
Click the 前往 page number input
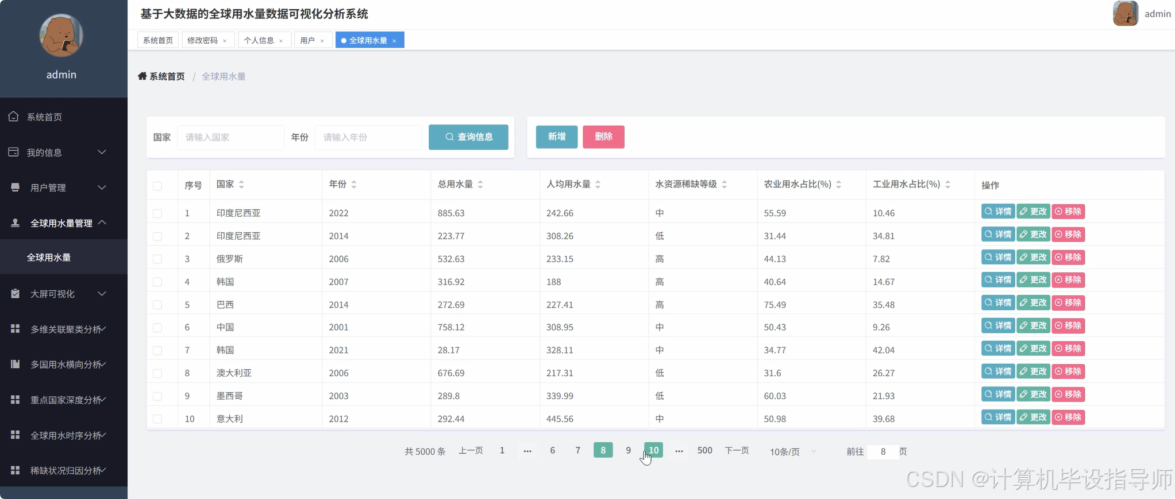coord(883,451)
